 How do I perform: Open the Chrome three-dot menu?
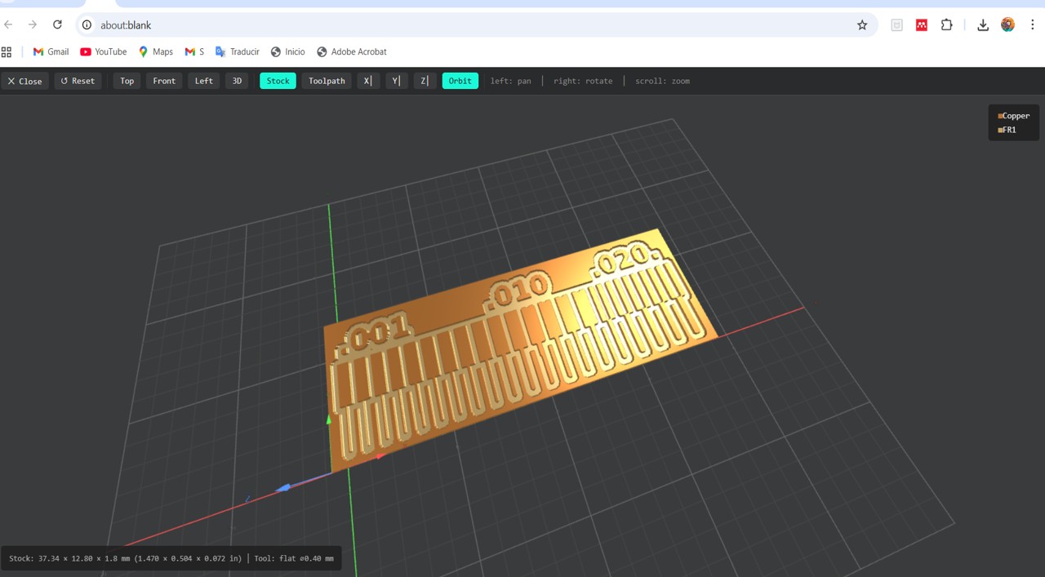click(x=1032, y=25)
